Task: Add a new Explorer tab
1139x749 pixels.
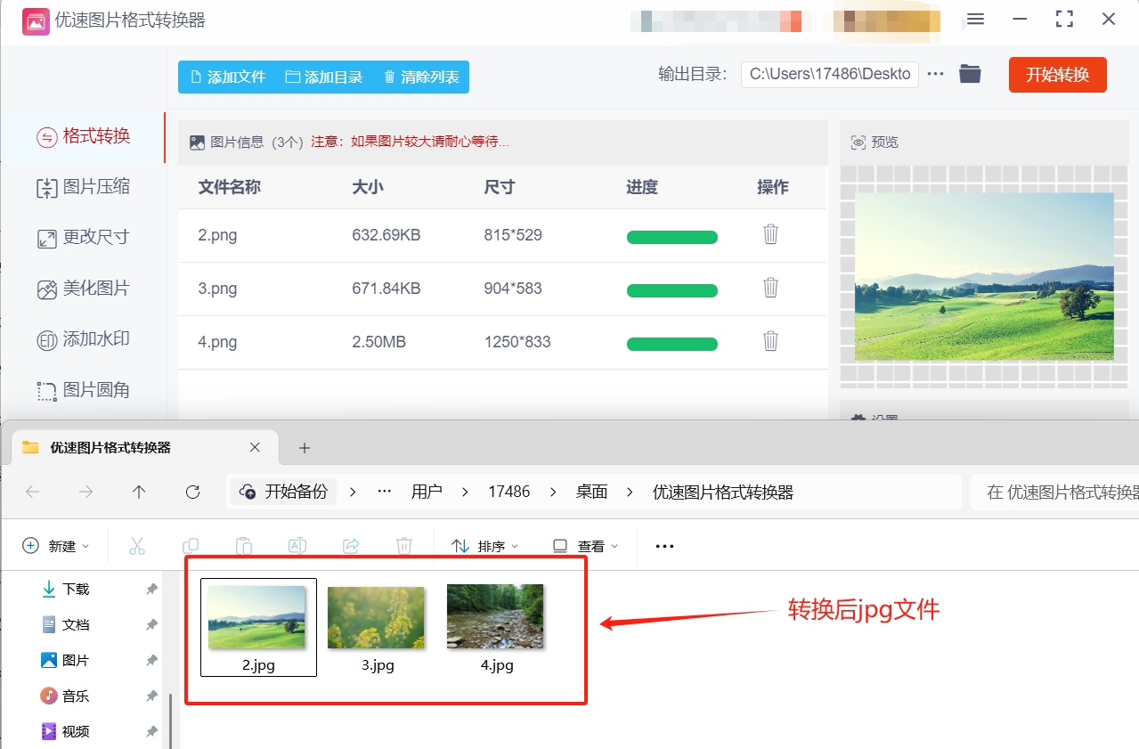Action: 305,448
